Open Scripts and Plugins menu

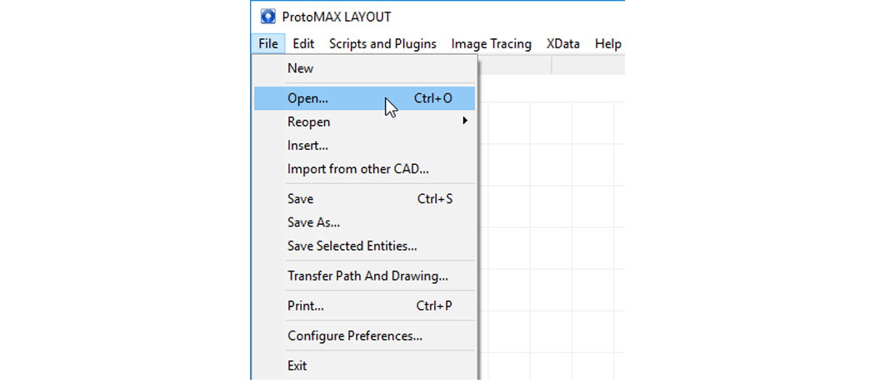click(382, 44)
